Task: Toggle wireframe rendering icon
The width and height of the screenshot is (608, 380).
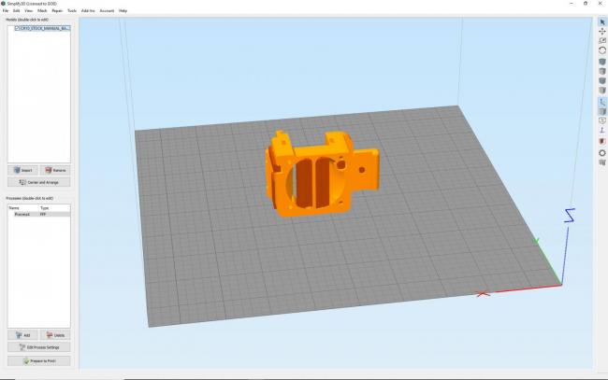Action: [x=601, y=120]
